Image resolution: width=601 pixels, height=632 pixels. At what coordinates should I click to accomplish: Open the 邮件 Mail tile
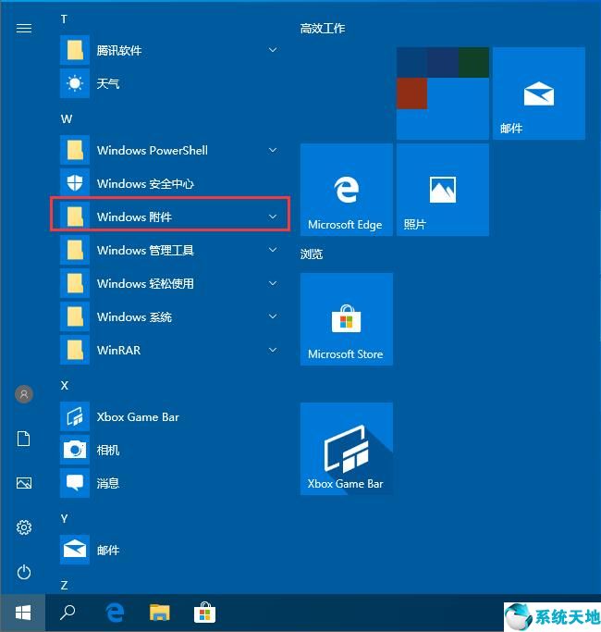pyautogui.click(x=539, y=93)
